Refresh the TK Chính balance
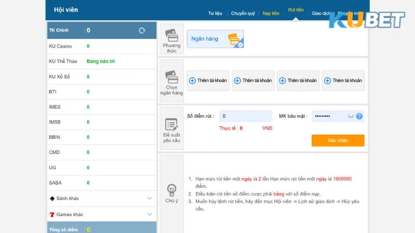Image resolution: width=415 pixels, height=233 pixels. click(142, 31)
